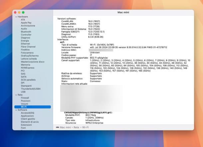Click the Hardware section header

[x=23, y=17]
